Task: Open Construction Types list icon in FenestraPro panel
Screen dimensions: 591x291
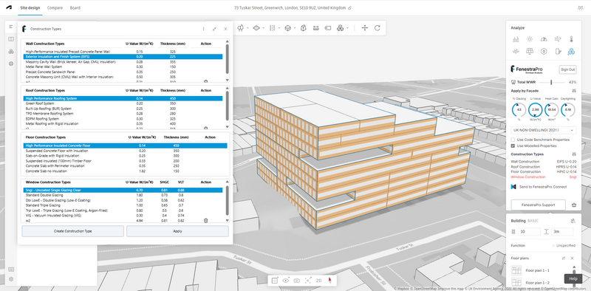Action: coord(574,154)
